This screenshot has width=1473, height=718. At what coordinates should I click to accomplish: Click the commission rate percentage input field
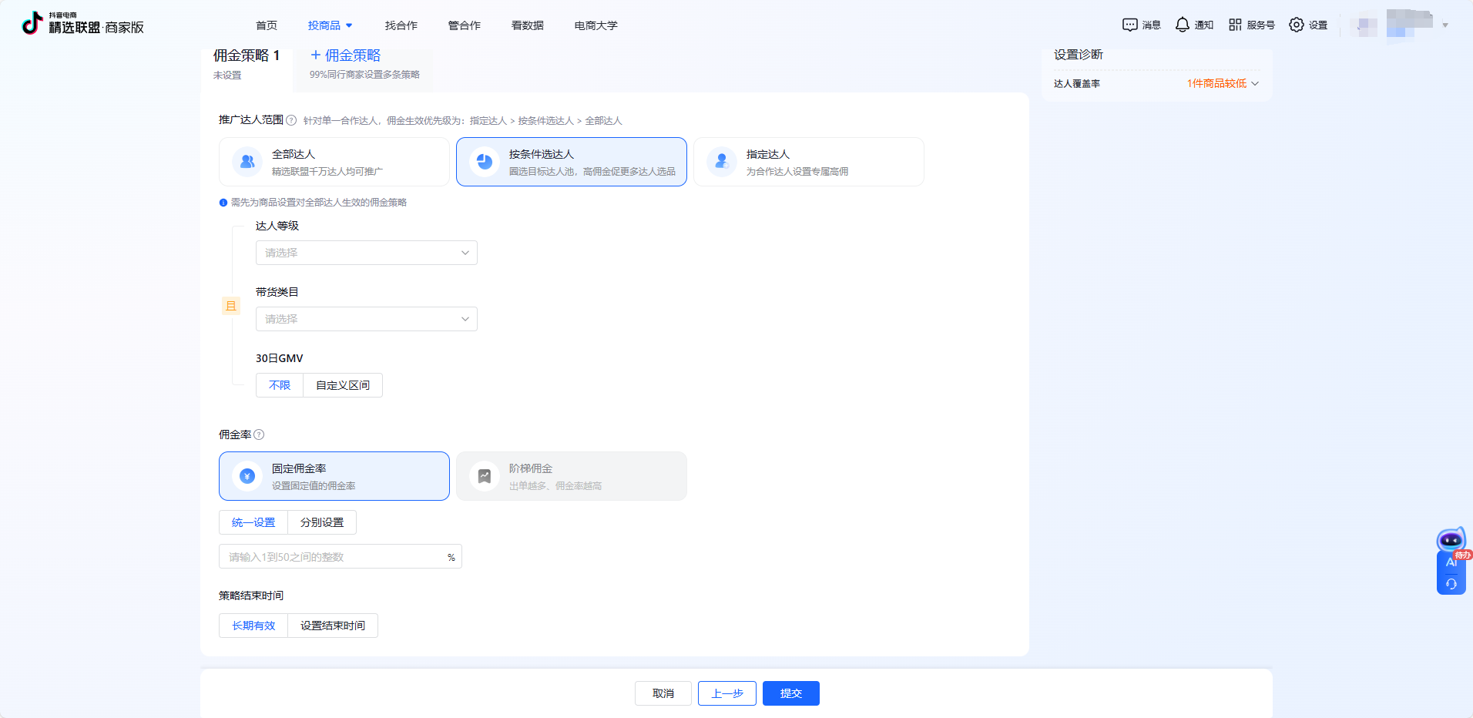pos(335,557)
